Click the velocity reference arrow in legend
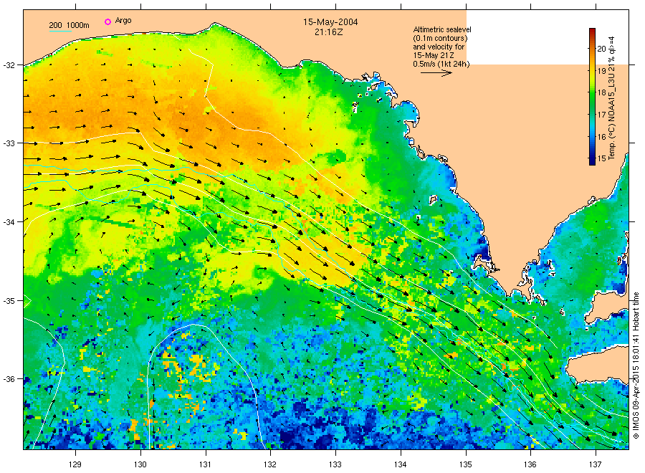This screenshot has height=473, width=645. tap(436, 73)
